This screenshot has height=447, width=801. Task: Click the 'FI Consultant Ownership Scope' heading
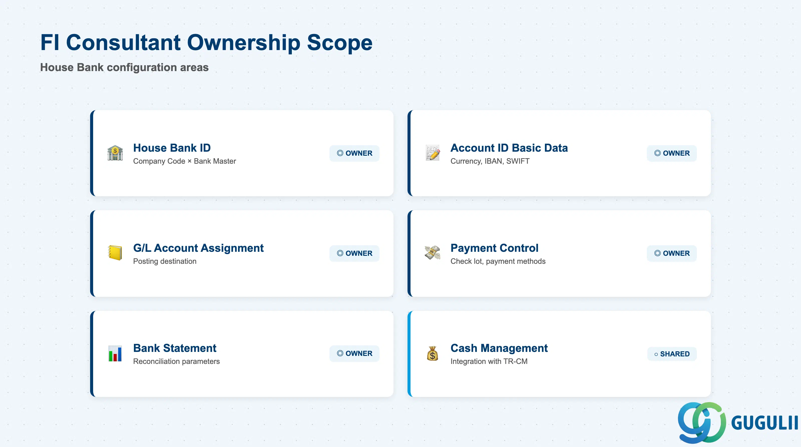point(207,42)
